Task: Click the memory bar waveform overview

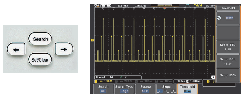Action: [165, 6]
